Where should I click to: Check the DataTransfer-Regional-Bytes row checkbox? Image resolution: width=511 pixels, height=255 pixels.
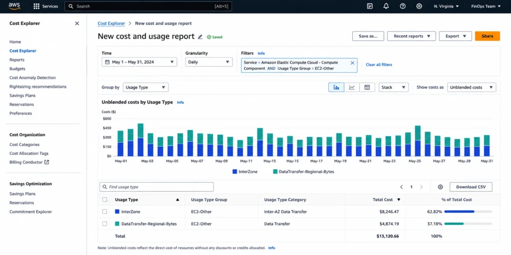click(104, 224)
